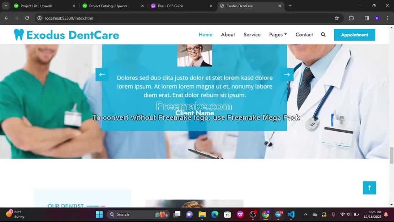Image resolution: width=394 pixels, height=222 pixels.
Task: Open the tab search dropdown chevron
Action: click(x=6, y=6)
